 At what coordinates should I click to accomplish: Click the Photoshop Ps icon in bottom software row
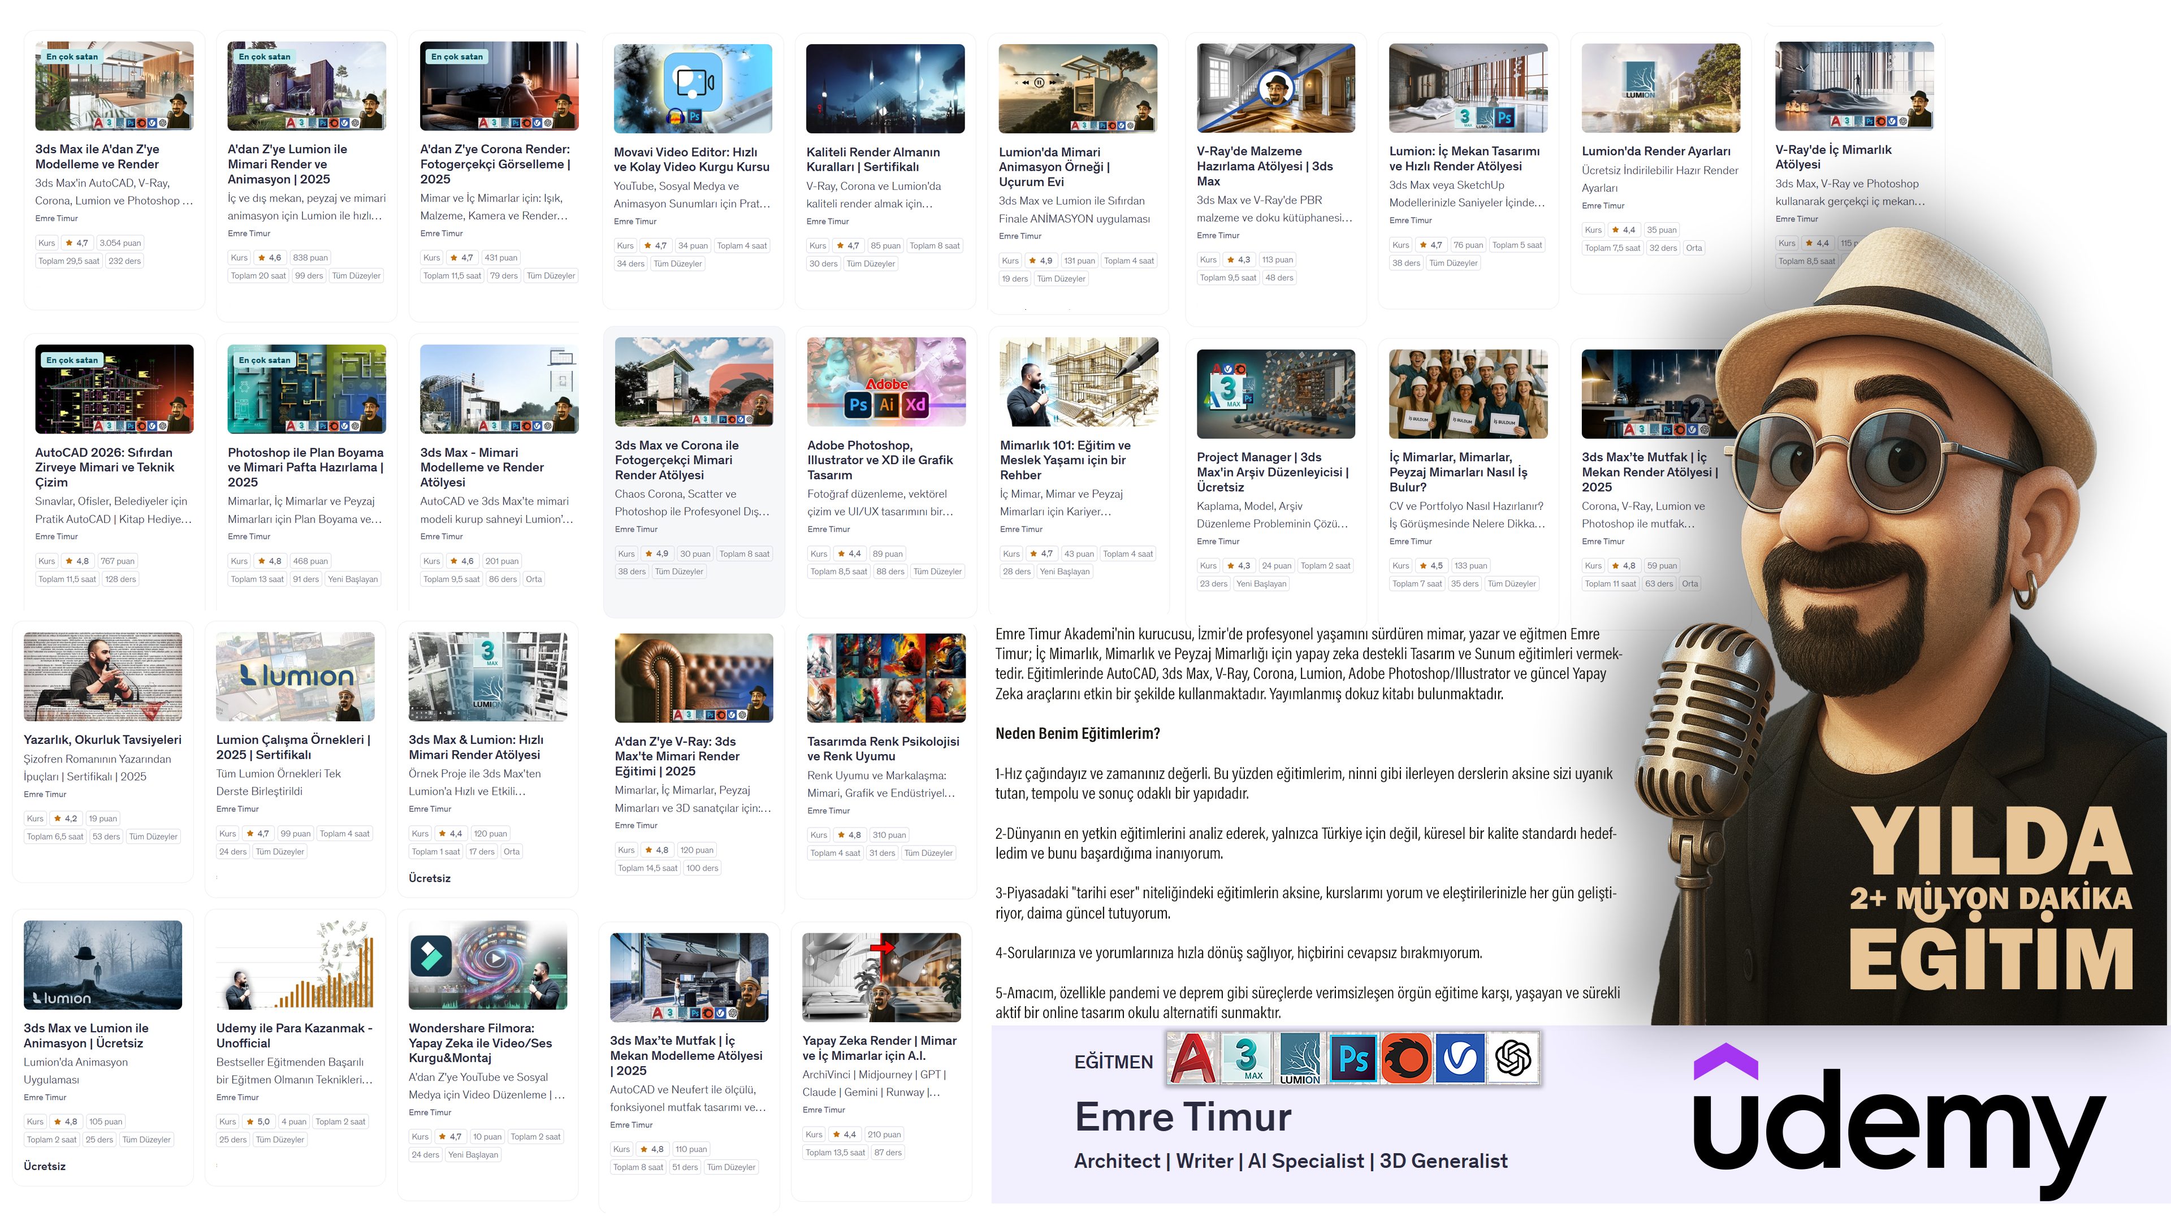[x=1353, y=1058]
